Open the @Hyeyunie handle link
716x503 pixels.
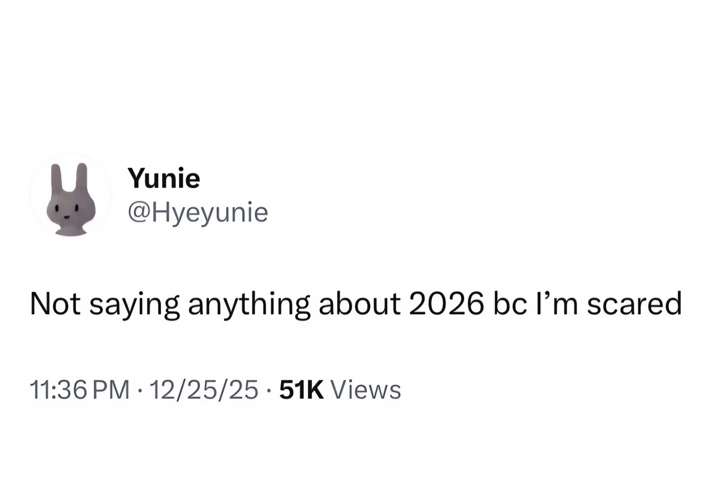point(197,212)
